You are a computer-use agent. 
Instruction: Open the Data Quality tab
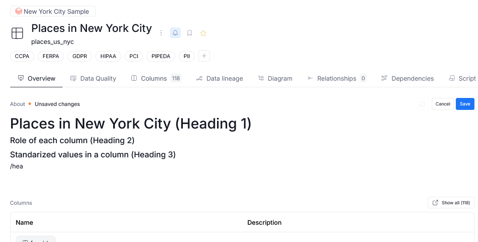coord(93,78)
